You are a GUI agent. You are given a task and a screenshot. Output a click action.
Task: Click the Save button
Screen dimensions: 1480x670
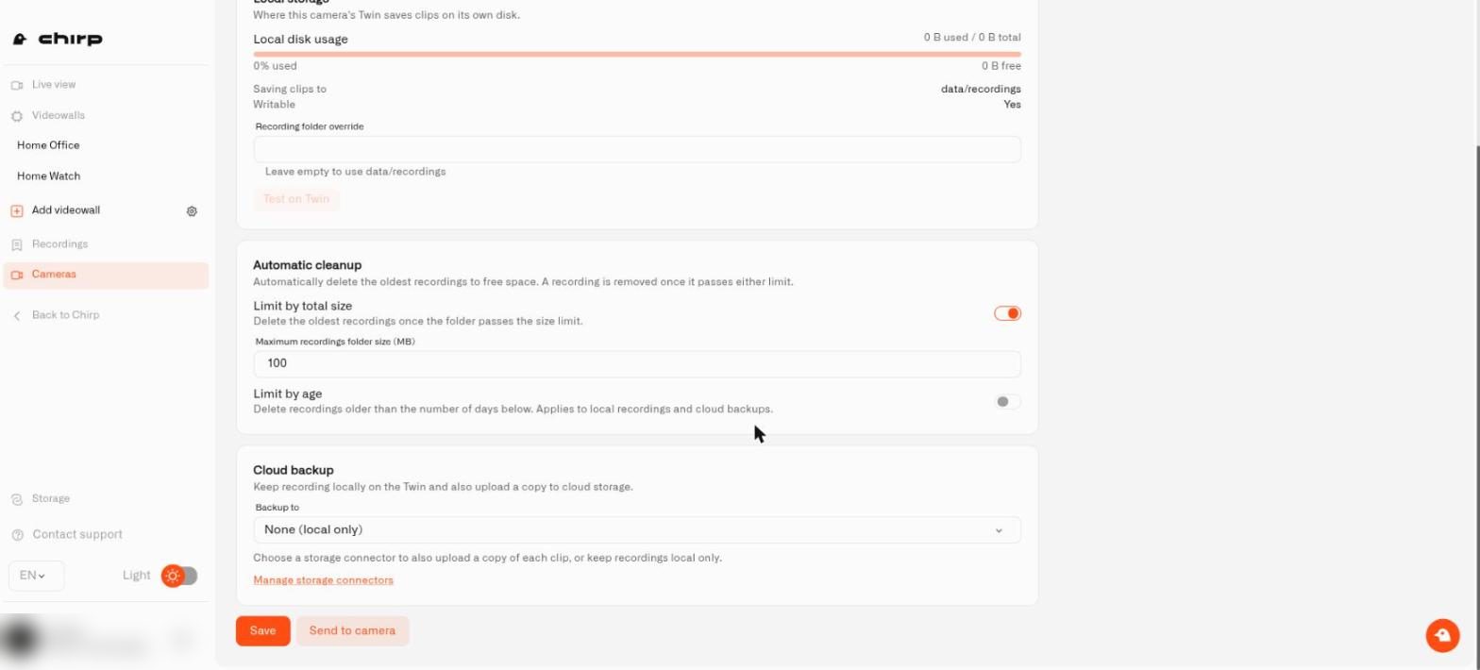click(x=262, y=631)
